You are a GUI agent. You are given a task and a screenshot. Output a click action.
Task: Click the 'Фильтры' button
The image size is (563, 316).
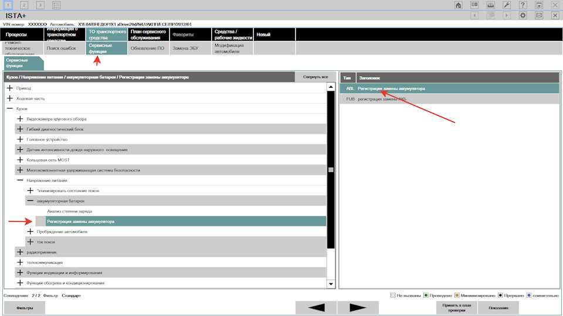tap(25, 307)
